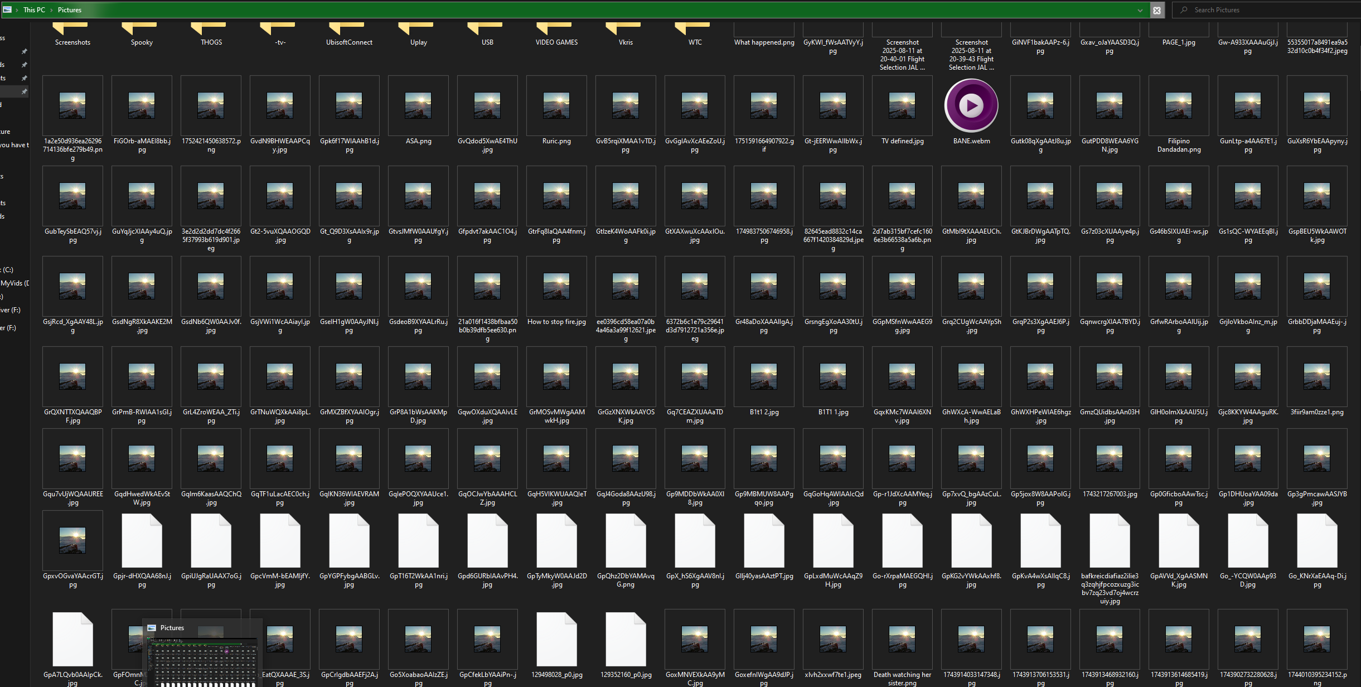Select the 'Filipino Dandadan.png' thumbnail

1178,106
